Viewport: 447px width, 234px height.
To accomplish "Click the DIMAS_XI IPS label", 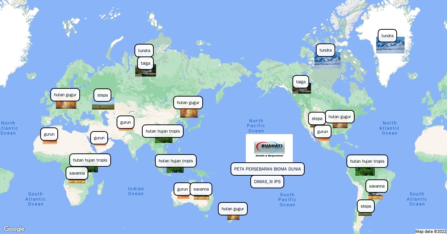I will pos(267,182).
